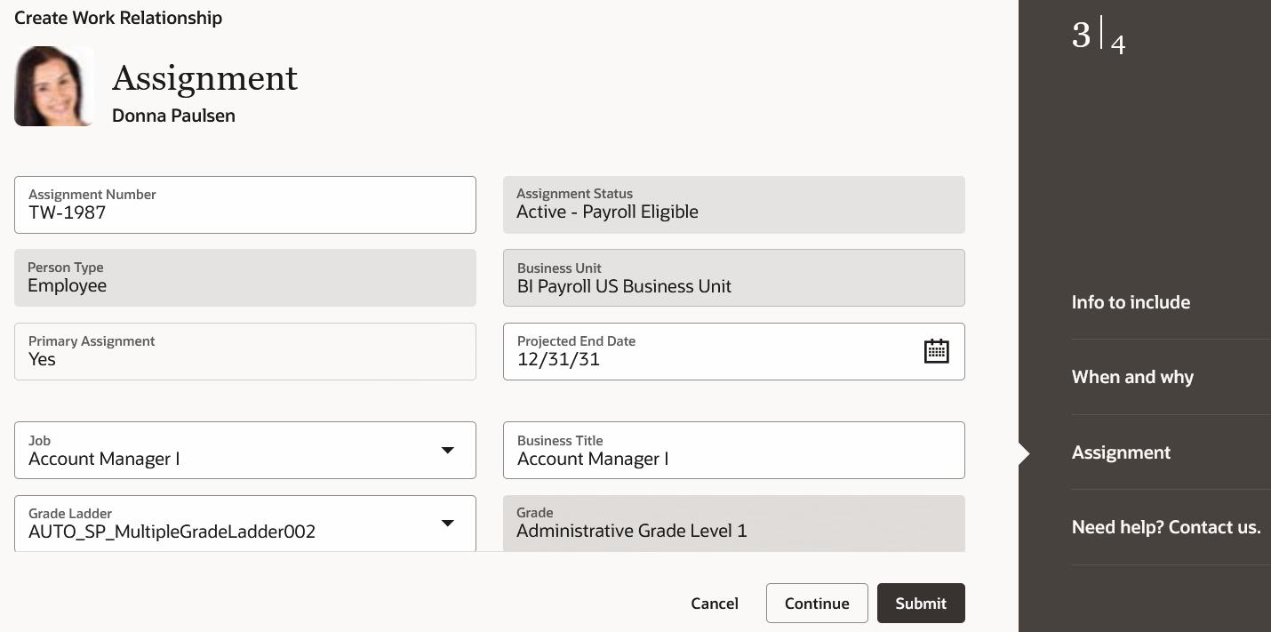Viewport: 1271px width, 632px height.
Task: Select the Assignment step in sidebar
Action: [1121, 452]
